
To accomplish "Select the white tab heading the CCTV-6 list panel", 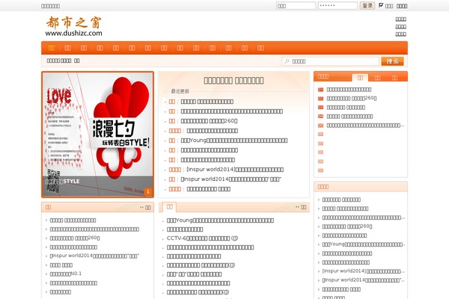I will [170, 206].
